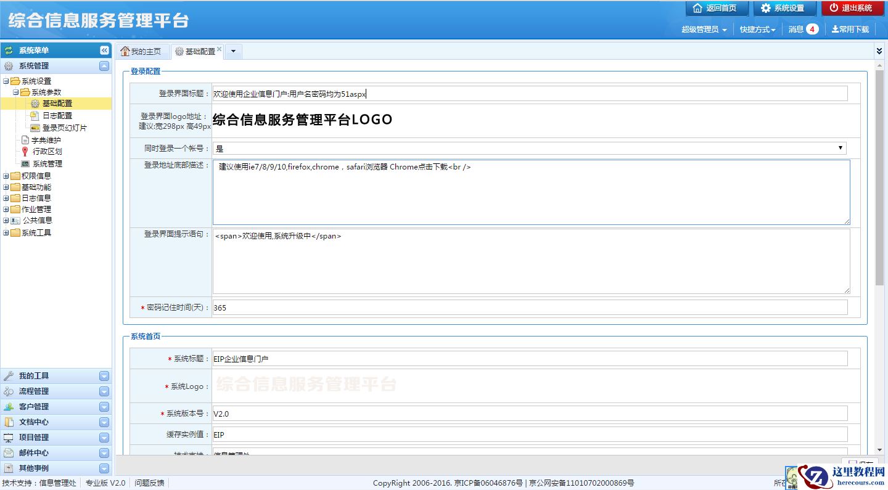
Task: Click the 京ICP备06046876号 text in the footer
Action: (x=488, y=483)
